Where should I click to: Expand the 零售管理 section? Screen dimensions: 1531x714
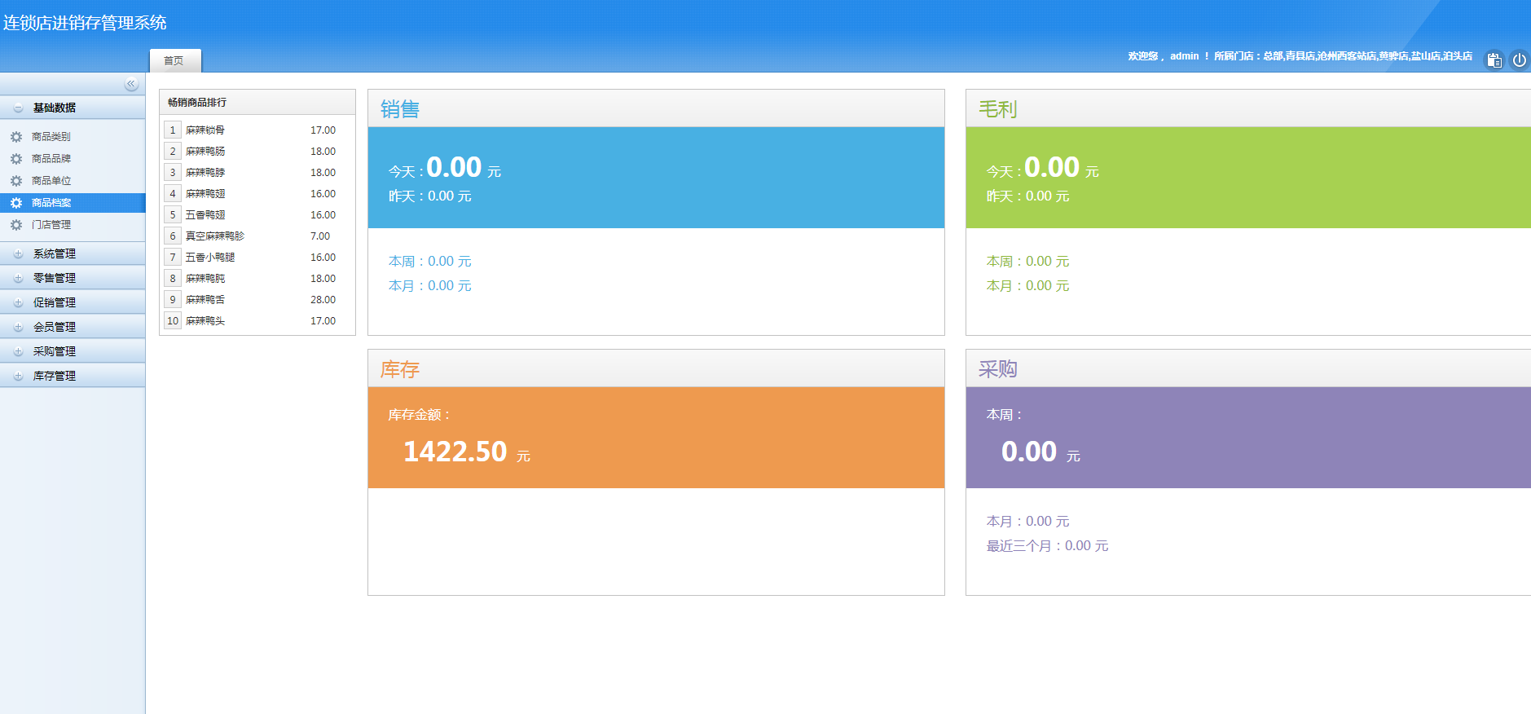tap(18, 279)
